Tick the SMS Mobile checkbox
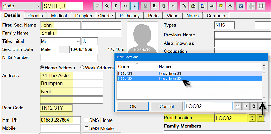 pos(86,128)
